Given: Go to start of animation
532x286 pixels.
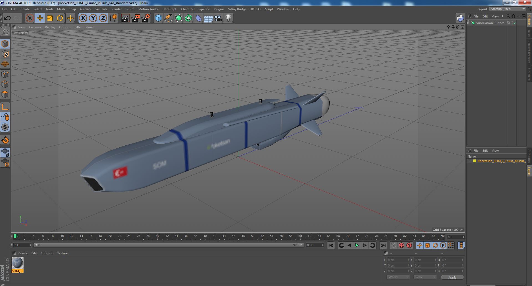Looking at the screenshot, I should click(x=331, y=245).
